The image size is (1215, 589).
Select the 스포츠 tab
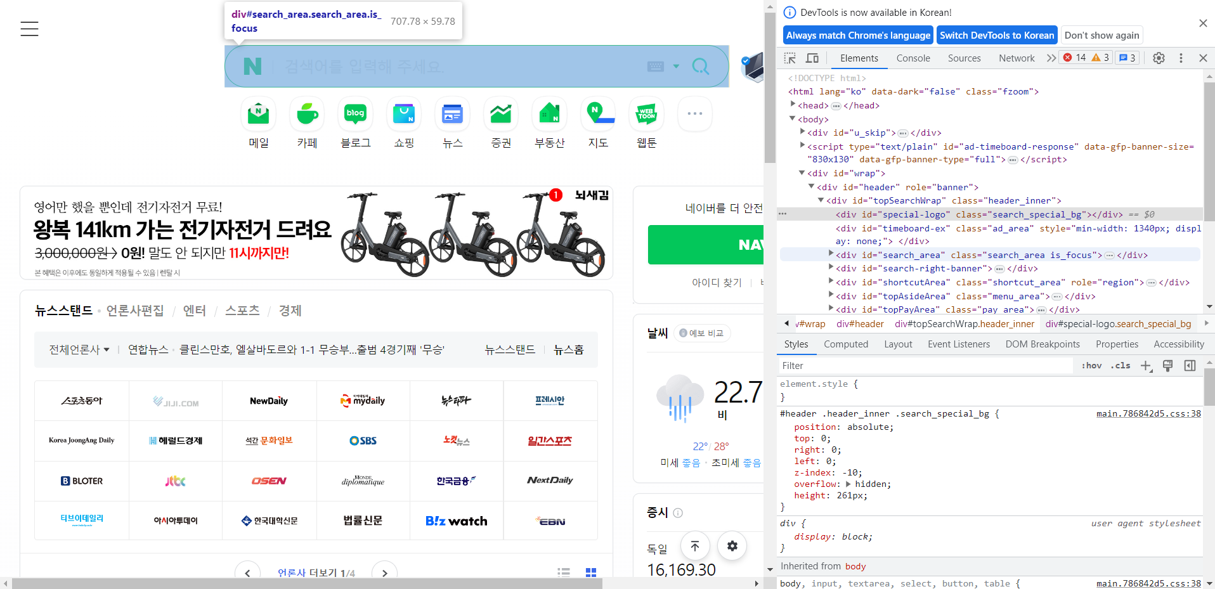click(x=242, y=311)
